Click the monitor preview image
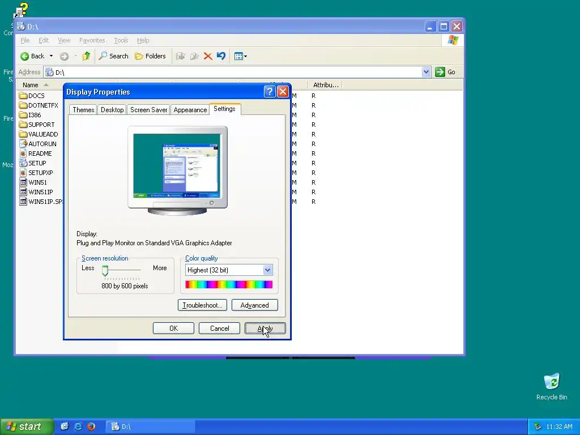Image resolution: width=580 pixels, height=435 pixels. [177, 170]
